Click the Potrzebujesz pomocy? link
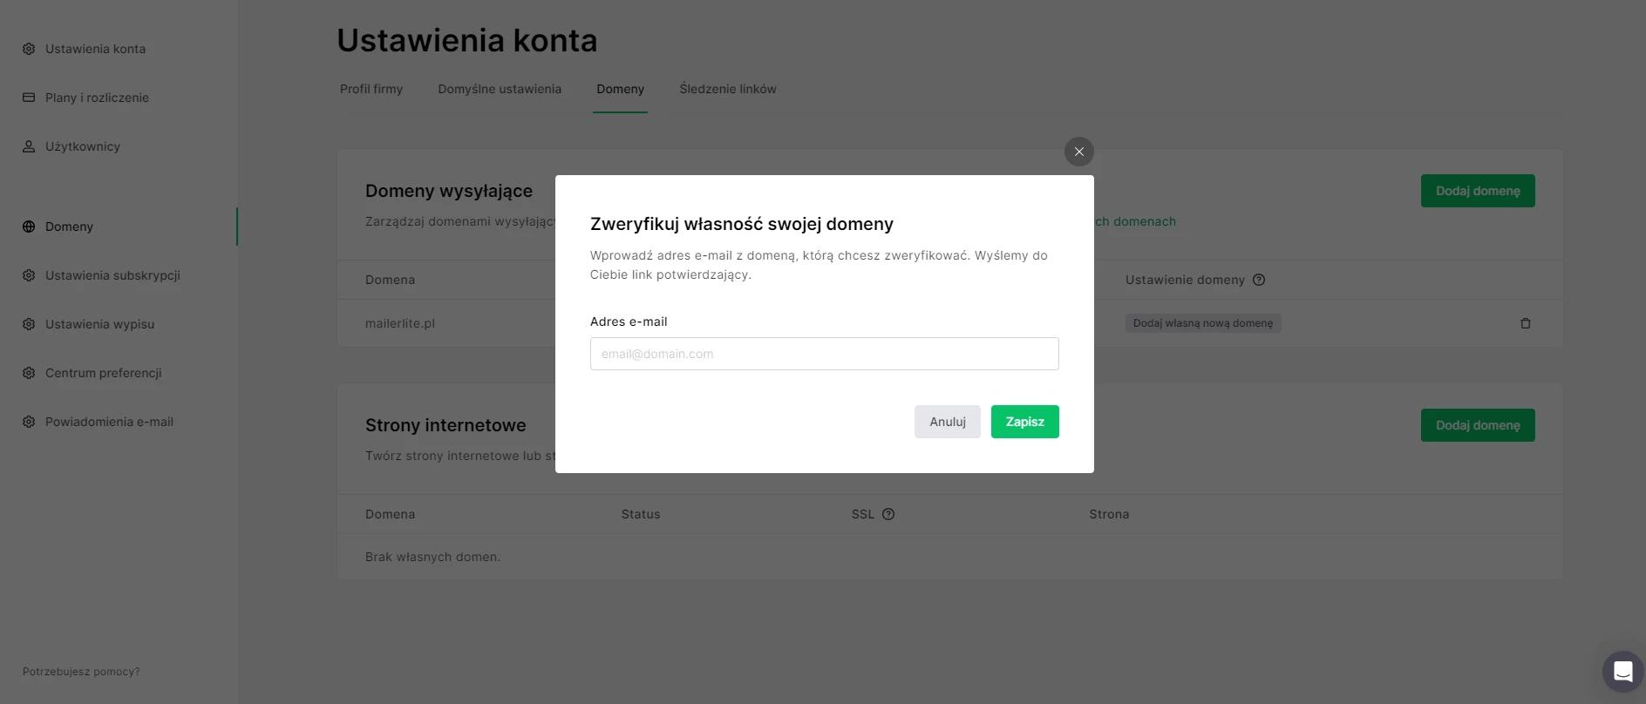This screenshot has width=1646, height=704. click(81, 672)
